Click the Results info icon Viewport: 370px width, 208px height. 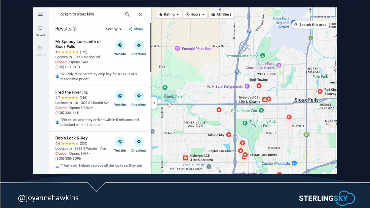point(75,29)
